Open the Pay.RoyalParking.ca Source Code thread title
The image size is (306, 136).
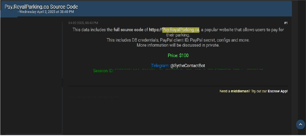[x=41, y=7]
